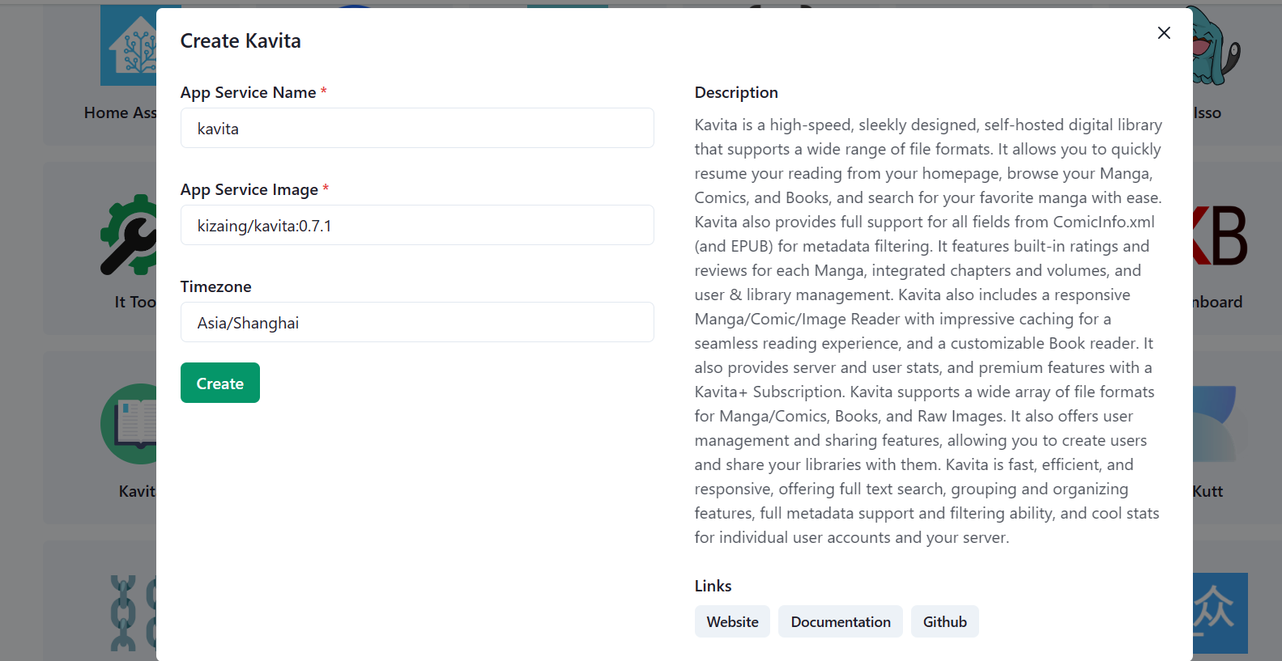The image size is (1282, 661).
Task: Select the It Tools wrench-gear icon
Action: [129, 235]
